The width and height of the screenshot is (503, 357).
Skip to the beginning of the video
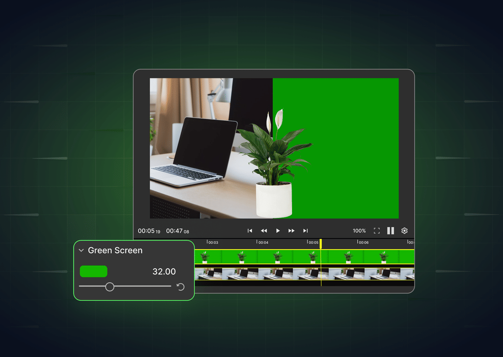(250, 231)
